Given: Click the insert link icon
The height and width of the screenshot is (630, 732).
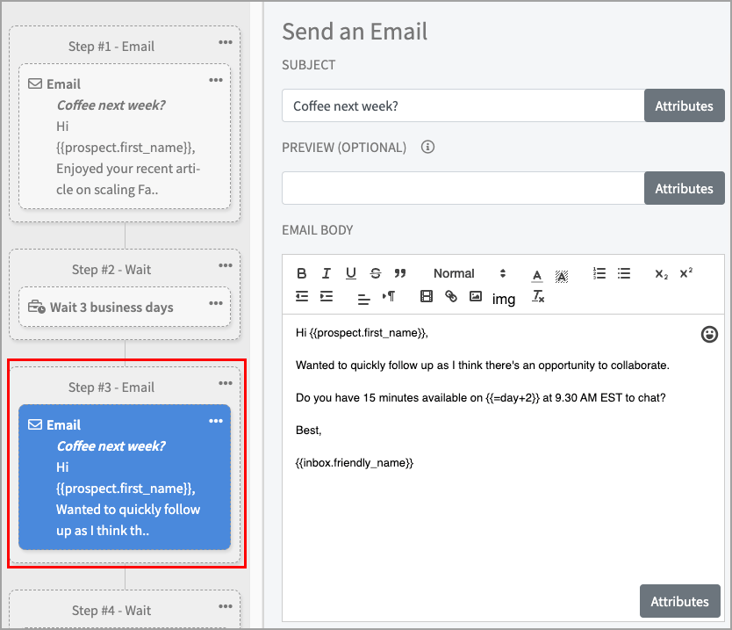Looking at the screenshot, I should coord(451,297).
